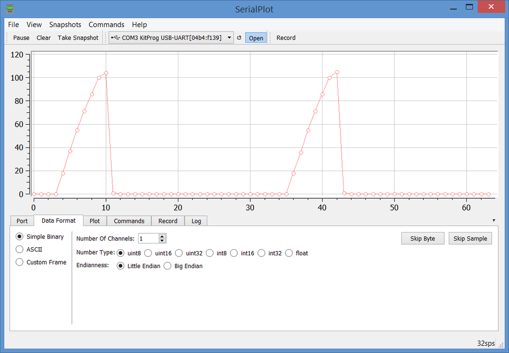Switch to the Port tab
This screenshot has width=509, height=353.
point(22,221)
